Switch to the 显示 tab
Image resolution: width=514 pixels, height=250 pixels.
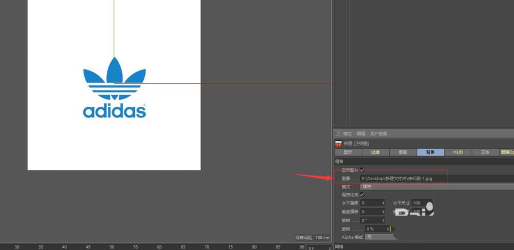[x=348, y=152]
